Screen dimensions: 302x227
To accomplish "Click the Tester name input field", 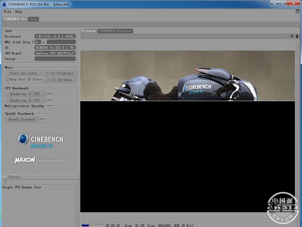I will 55,59.
